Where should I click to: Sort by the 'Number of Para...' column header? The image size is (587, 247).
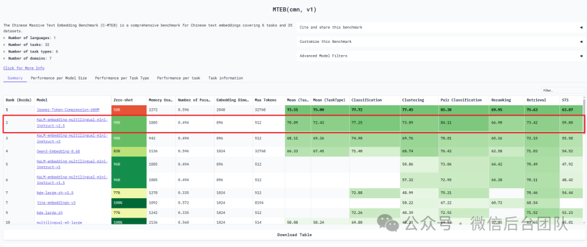pos(194,100)
